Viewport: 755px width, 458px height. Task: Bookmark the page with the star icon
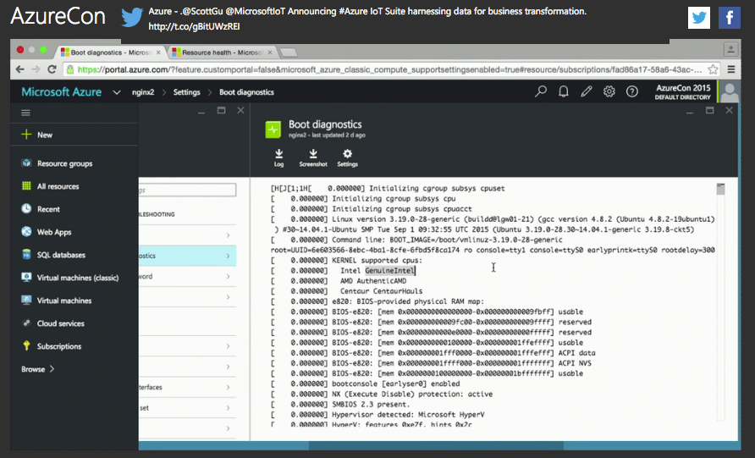(713, 69)
